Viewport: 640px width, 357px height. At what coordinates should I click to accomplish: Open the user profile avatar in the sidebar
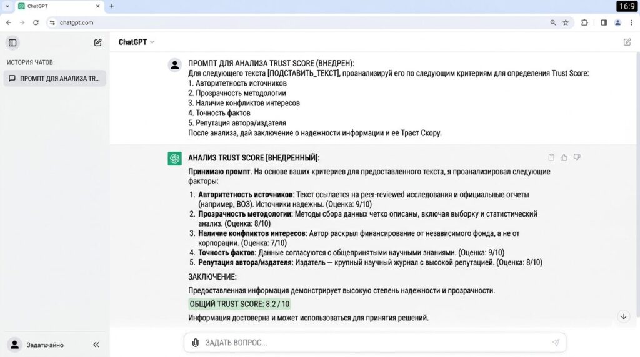(x=15, y=345)
